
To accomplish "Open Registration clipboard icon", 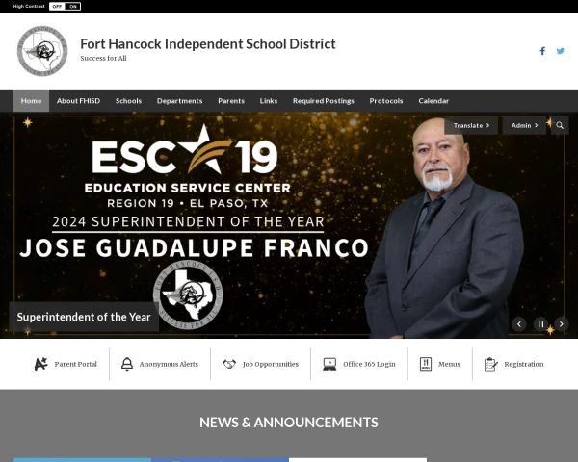I will click(490, 364).
